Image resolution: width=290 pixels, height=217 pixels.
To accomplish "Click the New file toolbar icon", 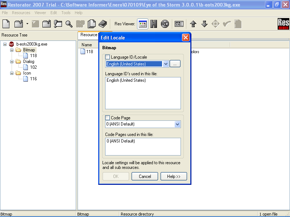I will 6,24.
